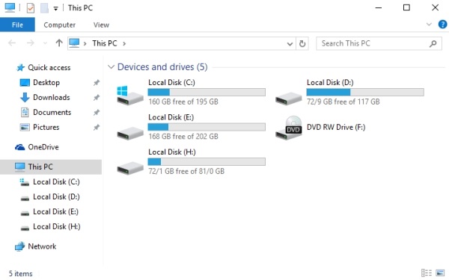Go up one folder level arrow

tap(59, 43)
